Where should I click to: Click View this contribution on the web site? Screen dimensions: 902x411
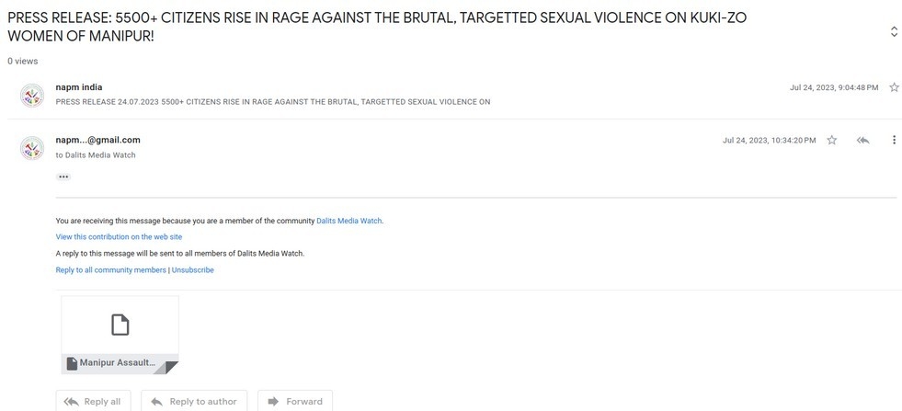click(x=119, y=237)
